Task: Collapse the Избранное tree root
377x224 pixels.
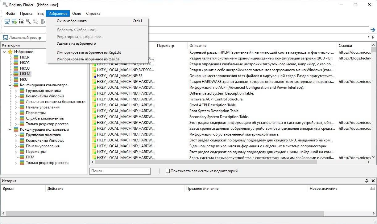Action: coord(4,52)
